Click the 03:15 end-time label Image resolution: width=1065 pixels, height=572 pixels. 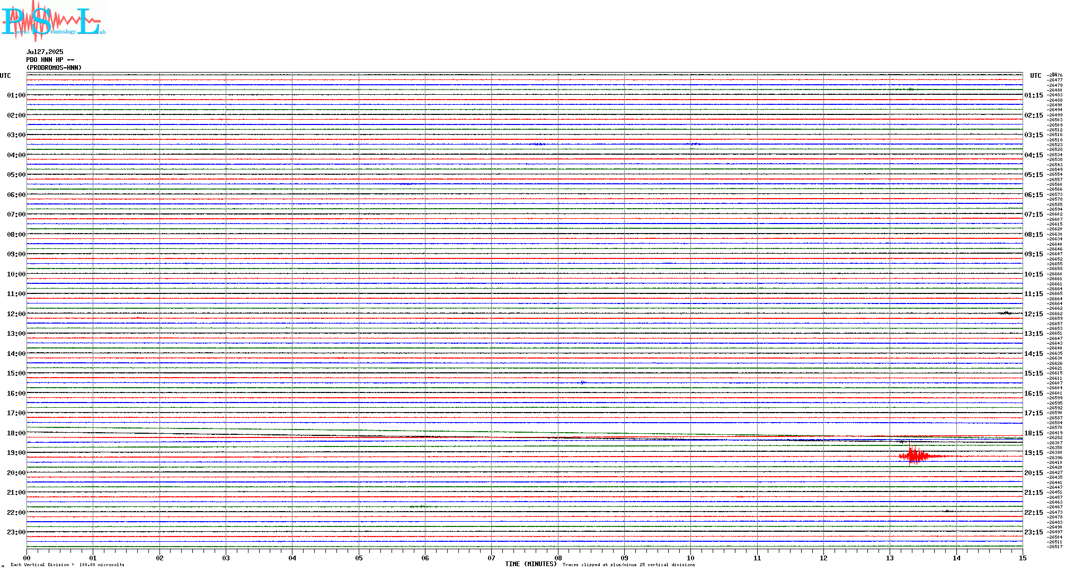1034,135
